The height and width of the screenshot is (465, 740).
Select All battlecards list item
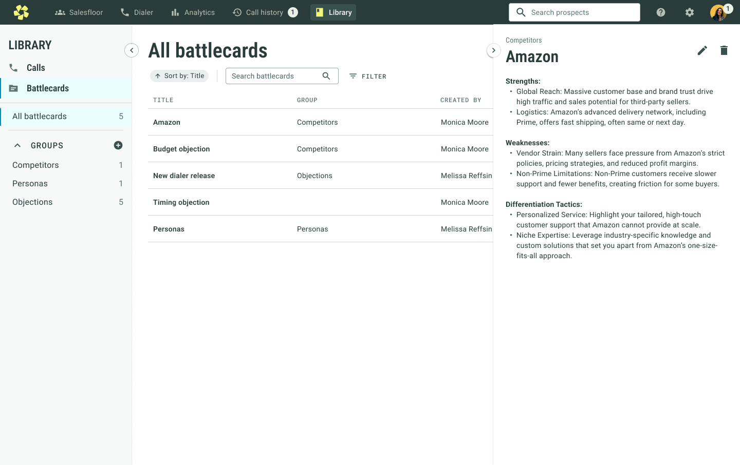[x=66, y=117]
